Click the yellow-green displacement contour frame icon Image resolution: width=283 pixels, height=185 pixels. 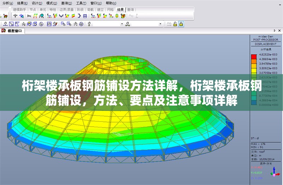click(35, 16)
